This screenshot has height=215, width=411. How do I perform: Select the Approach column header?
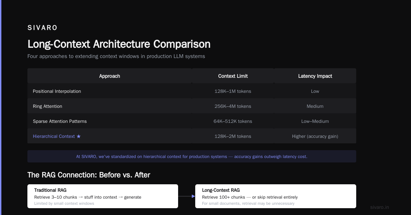point(110,76)
